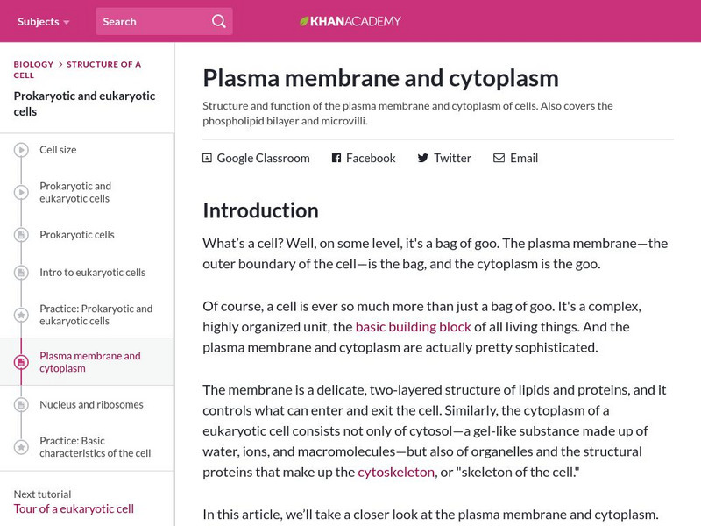Click the Khan Academy logo
Image resolution: width=701 pixels, height=526 pixels.
350,20
